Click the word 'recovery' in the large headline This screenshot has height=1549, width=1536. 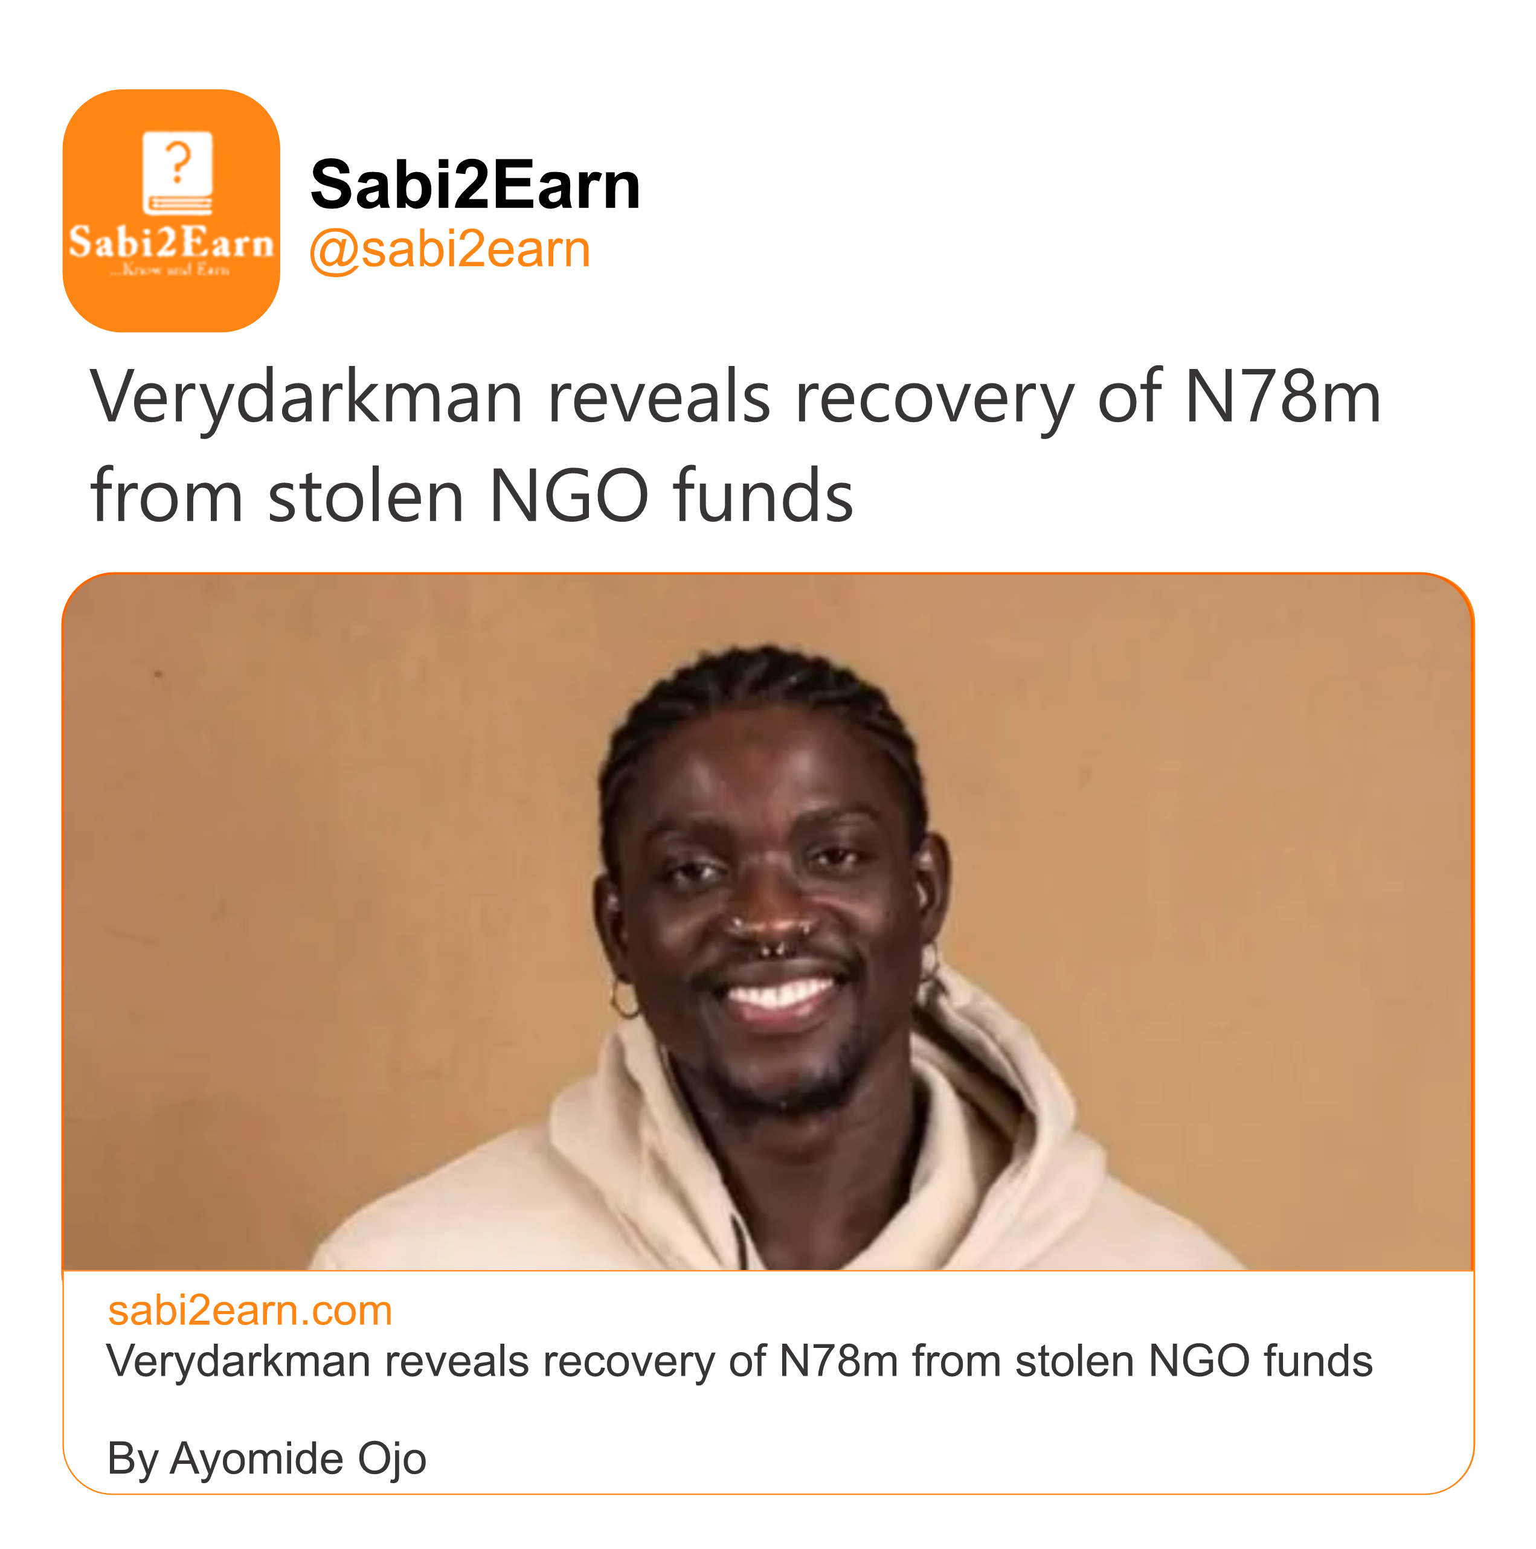pyautogui.click(x=933, y=397)
